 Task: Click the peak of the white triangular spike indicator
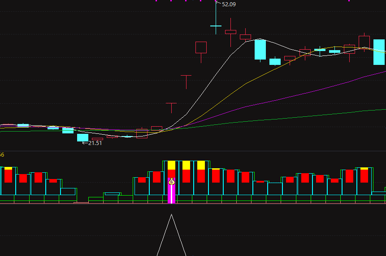tap(172, 214)
